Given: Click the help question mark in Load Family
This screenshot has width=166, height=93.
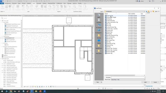Looking at the screenshot, I should pyautogui.click(x=155, y=8).
